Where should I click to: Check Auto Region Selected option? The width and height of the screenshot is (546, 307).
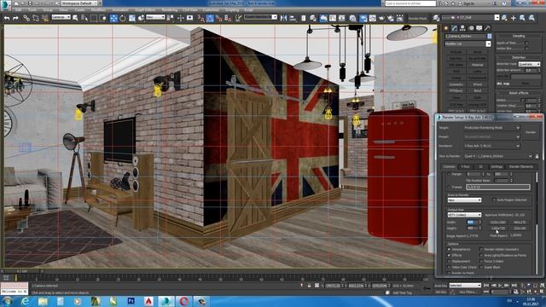click(x=494, y=200)
